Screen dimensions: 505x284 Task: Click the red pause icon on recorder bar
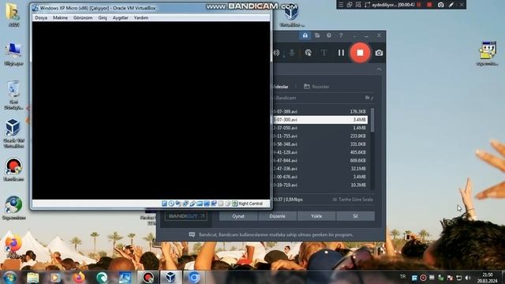(419, 5)
